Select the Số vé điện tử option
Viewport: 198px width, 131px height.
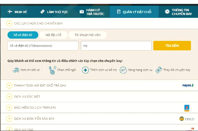click(23, 35)
